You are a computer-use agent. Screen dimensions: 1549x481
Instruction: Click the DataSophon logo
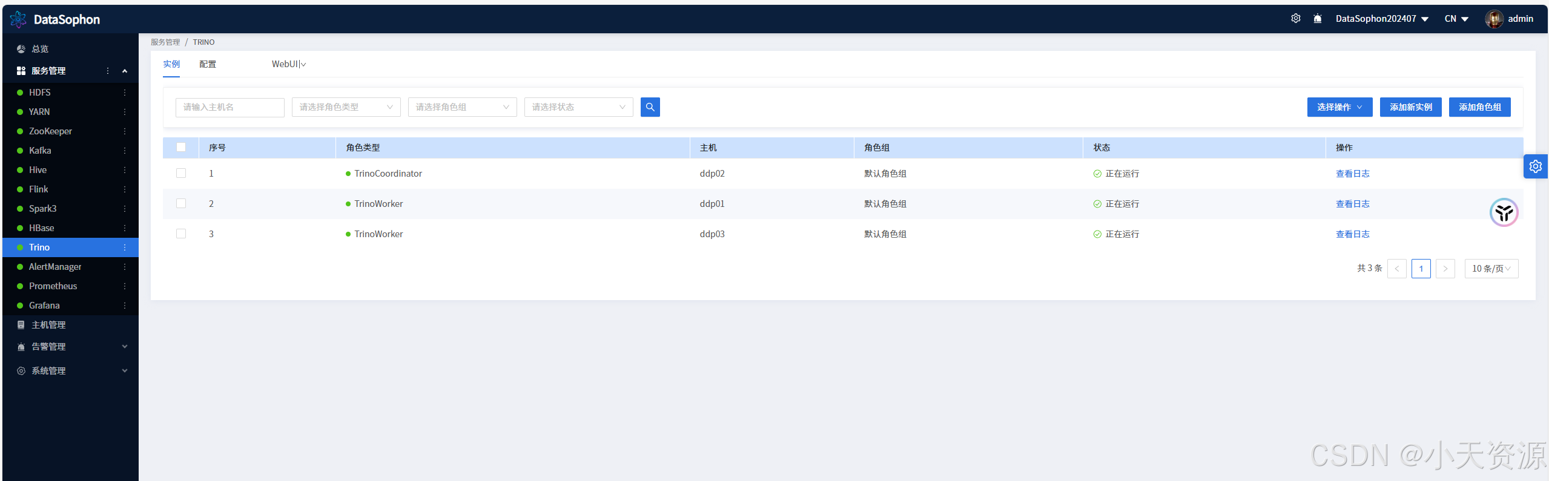click(x=18, y=19)
